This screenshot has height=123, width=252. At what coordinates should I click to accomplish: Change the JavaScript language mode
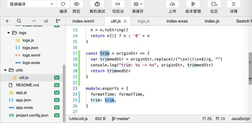(x=241, y=119)
